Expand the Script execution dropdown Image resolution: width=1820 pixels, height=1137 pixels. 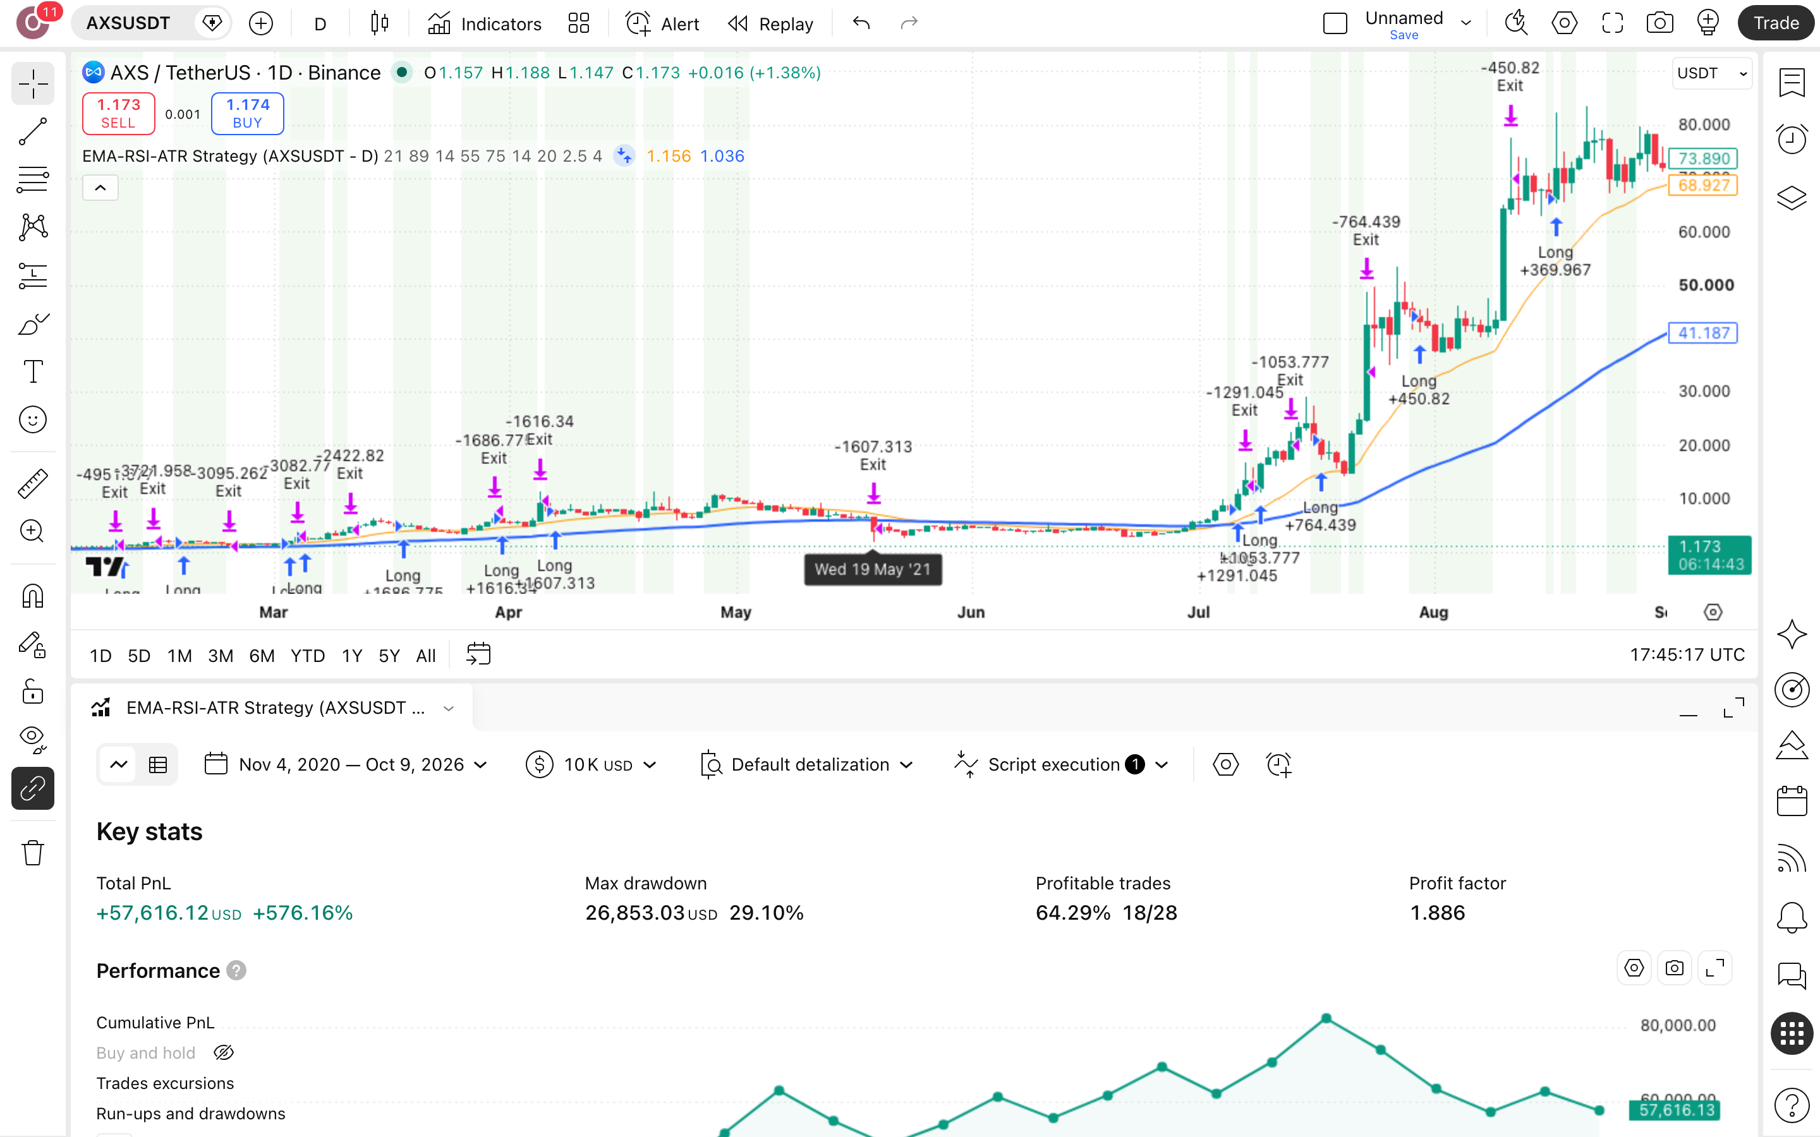[x=1060, y=765]
